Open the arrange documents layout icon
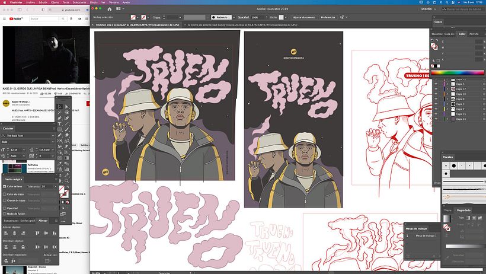 pyautogui.click(x=119, y=9)
